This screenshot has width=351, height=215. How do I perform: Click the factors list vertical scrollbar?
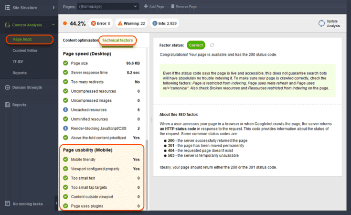tap(147, 172)
